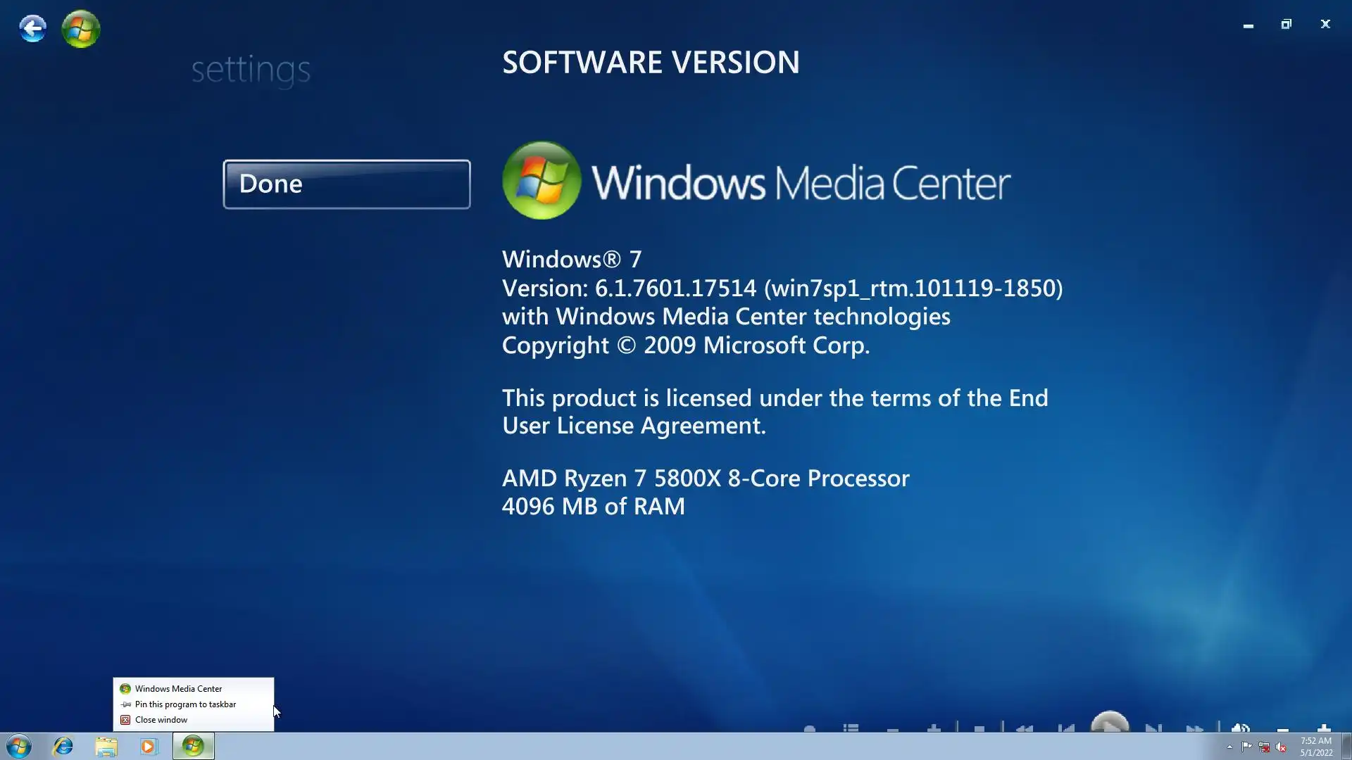Go back using the blue arrow icon
The height and width of the screenshot is (760, 1352).
tap(32, 29)
